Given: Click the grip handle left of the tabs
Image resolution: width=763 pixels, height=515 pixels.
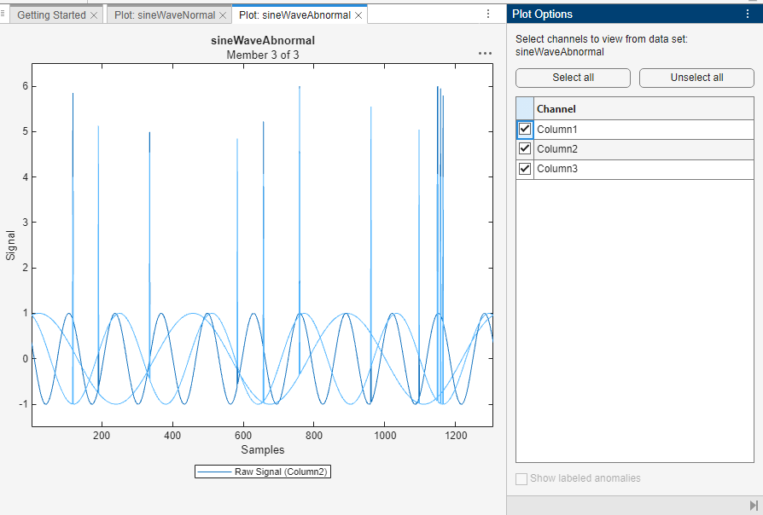Looking at the screenshot, I should 4,14.
